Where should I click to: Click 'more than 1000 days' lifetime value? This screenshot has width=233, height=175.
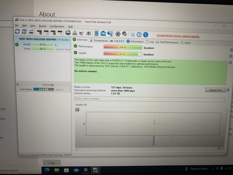pos(123,91)
